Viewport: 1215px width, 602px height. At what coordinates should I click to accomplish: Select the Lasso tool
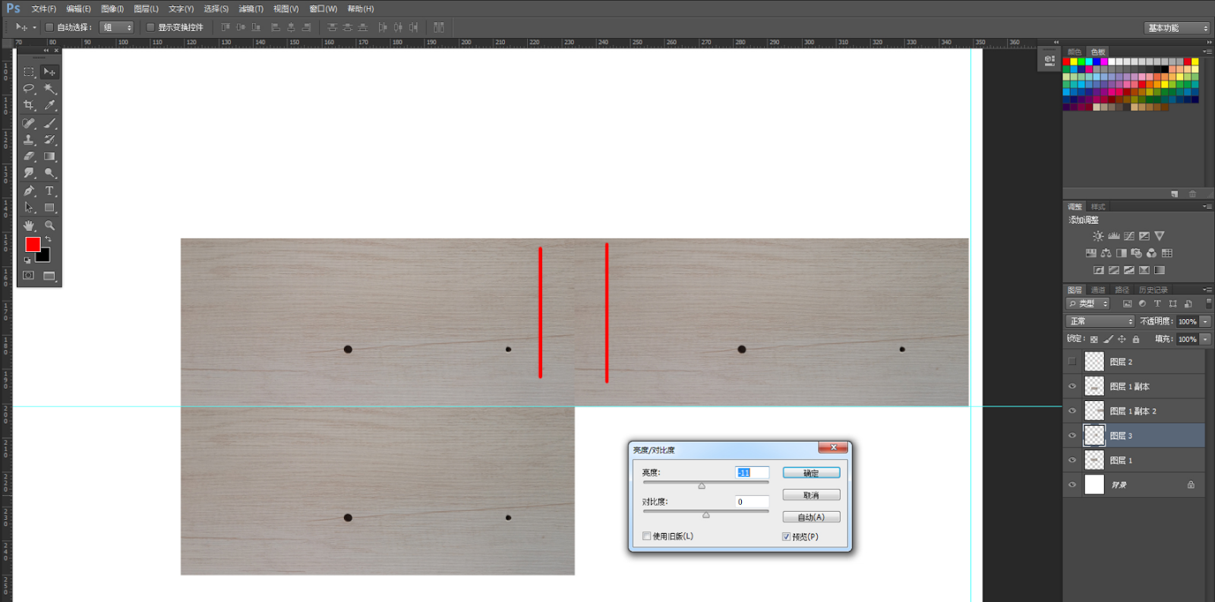29,89
